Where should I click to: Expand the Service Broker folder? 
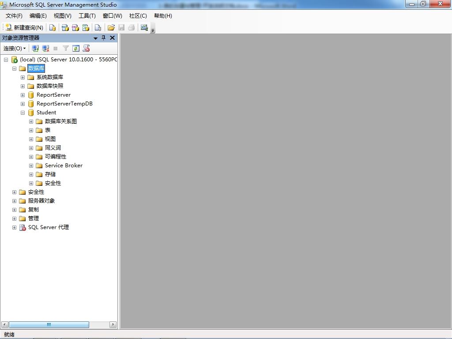[x=31, y=166]
